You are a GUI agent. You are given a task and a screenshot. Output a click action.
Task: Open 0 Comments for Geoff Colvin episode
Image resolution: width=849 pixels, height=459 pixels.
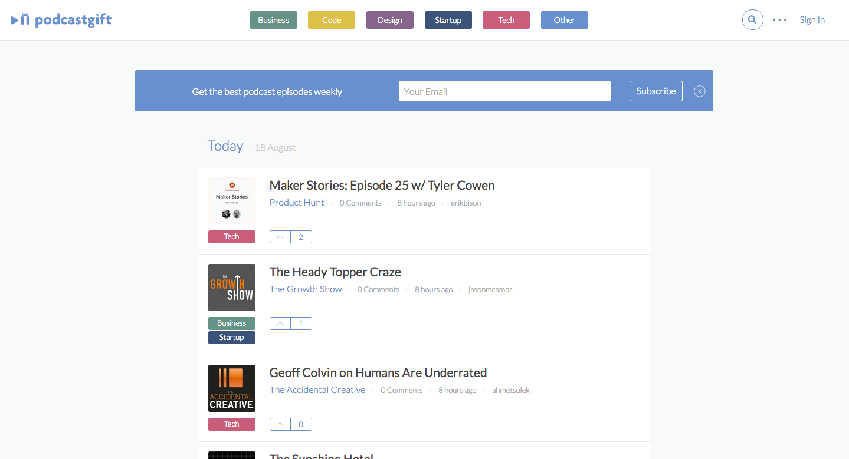[x=402, y=390]
